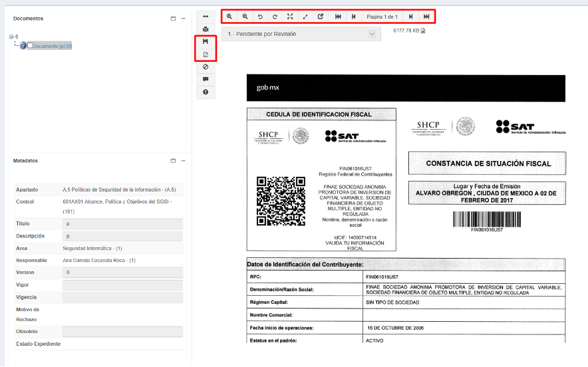The width and height of the screenshot is (588, 367).
Task: Collapse the tree node labeled 6
Action: pos(11,37)
